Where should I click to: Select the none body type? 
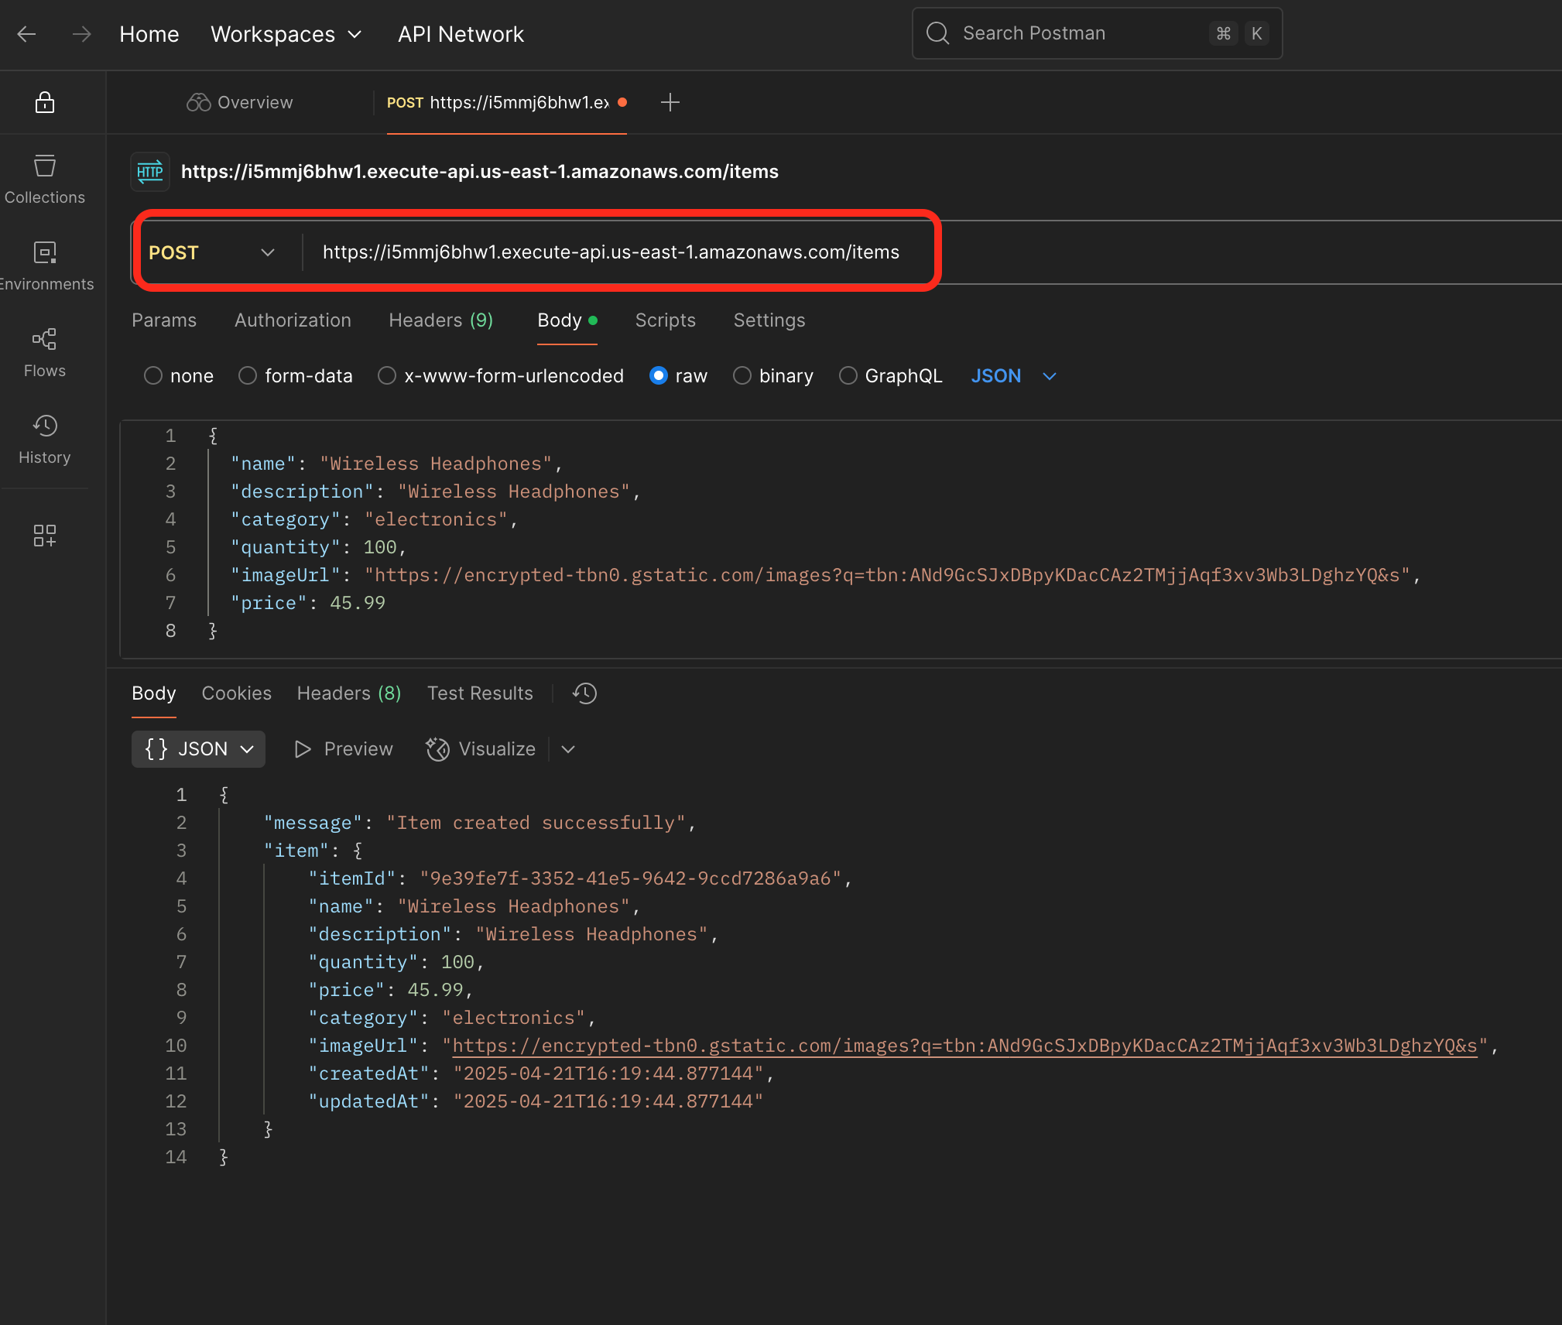pos(153,376)
